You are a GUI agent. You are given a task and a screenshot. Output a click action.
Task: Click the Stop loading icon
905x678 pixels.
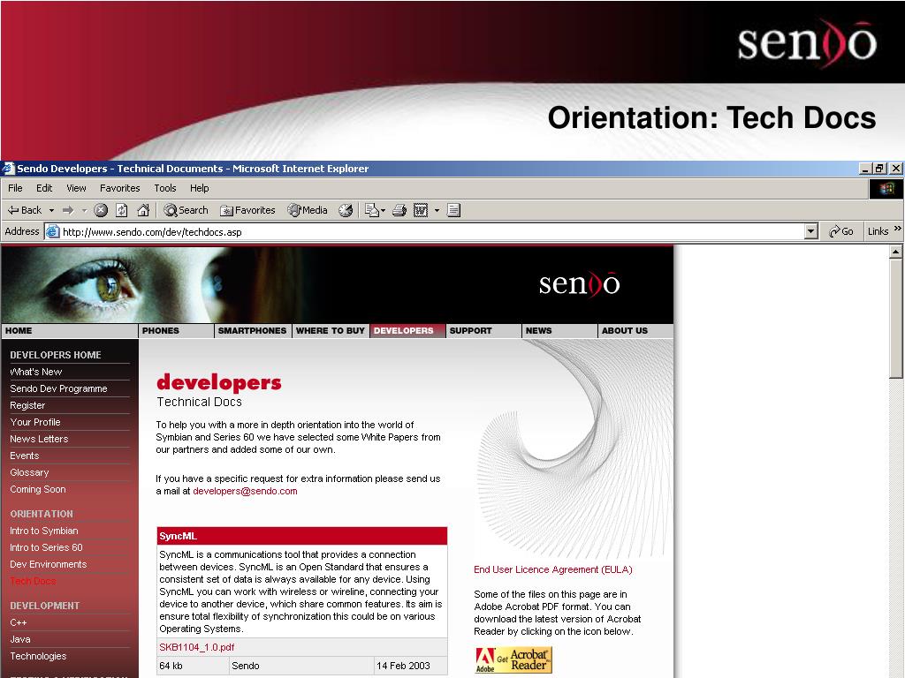[x=101, y=210]
